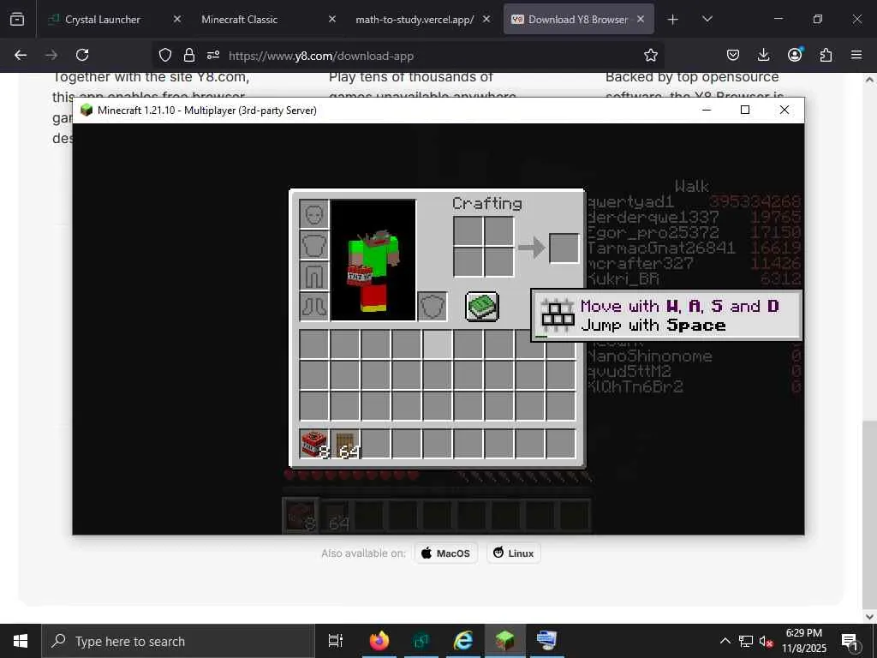Click the forward navigation arrow

tap(51, 55)
